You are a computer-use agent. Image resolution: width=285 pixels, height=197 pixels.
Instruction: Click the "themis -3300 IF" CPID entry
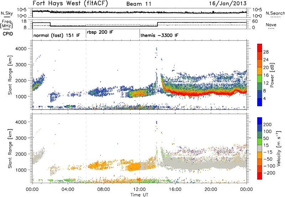(159, 35)
